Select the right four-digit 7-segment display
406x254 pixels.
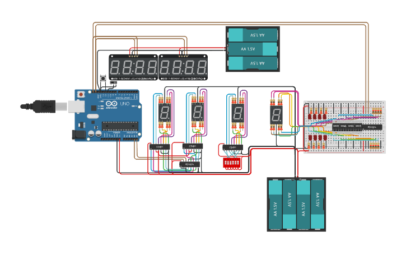pos(183,67)
